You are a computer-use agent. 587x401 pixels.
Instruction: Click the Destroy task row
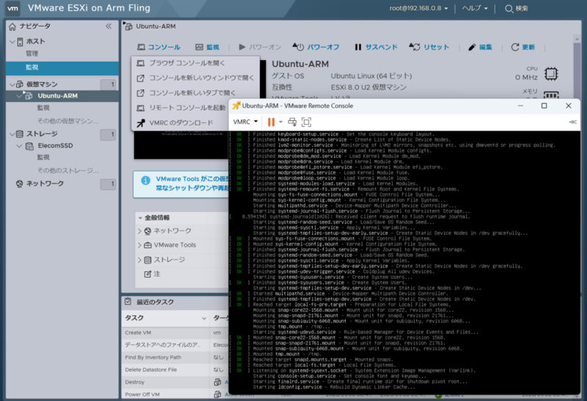[175, 382]
